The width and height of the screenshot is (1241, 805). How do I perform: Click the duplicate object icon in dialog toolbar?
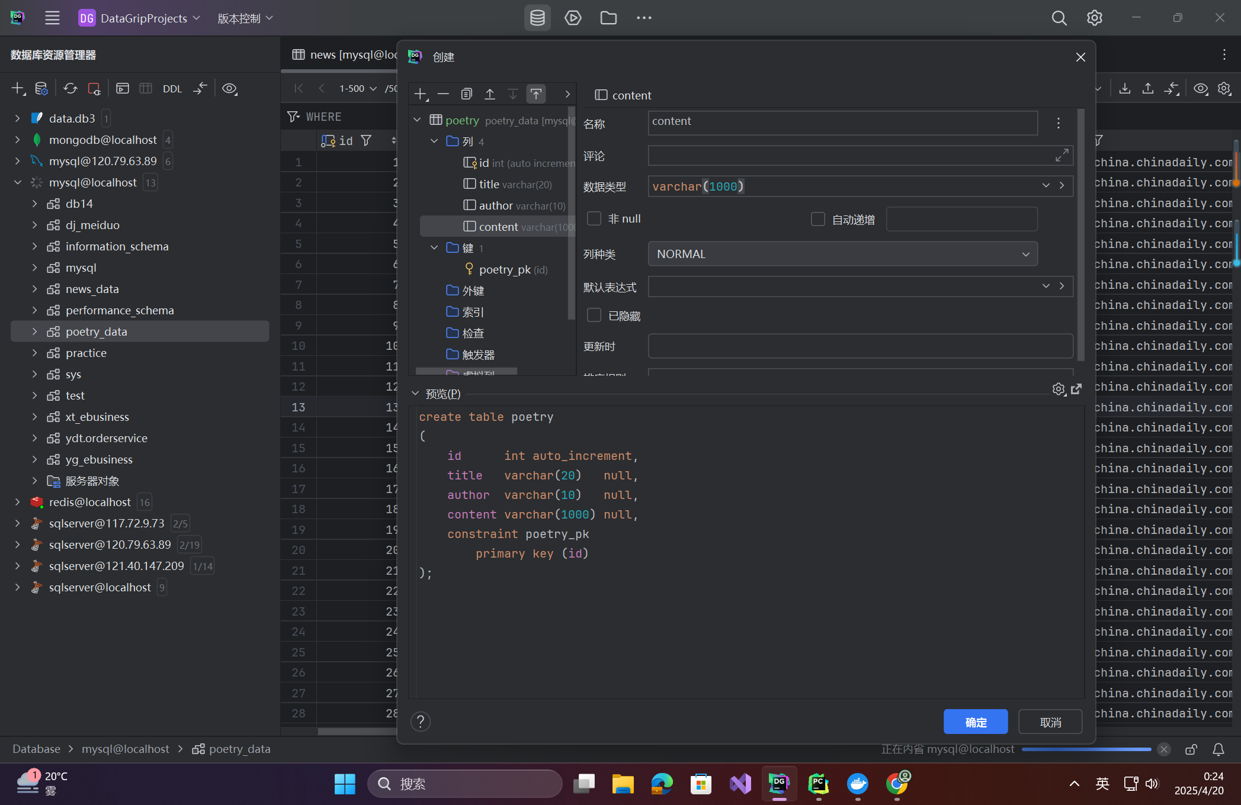467,94
